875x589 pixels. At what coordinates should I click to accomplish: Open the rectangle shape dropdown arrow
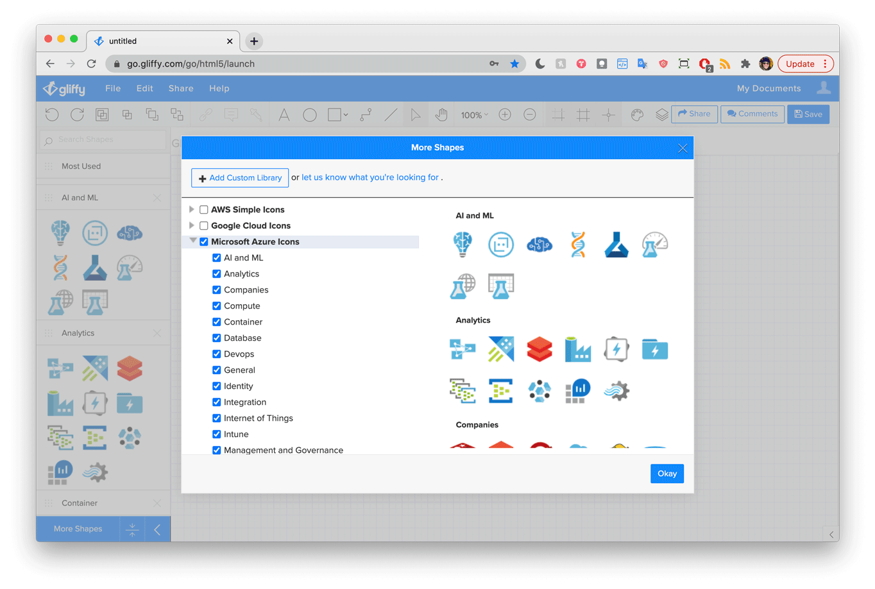click(346, 115)
